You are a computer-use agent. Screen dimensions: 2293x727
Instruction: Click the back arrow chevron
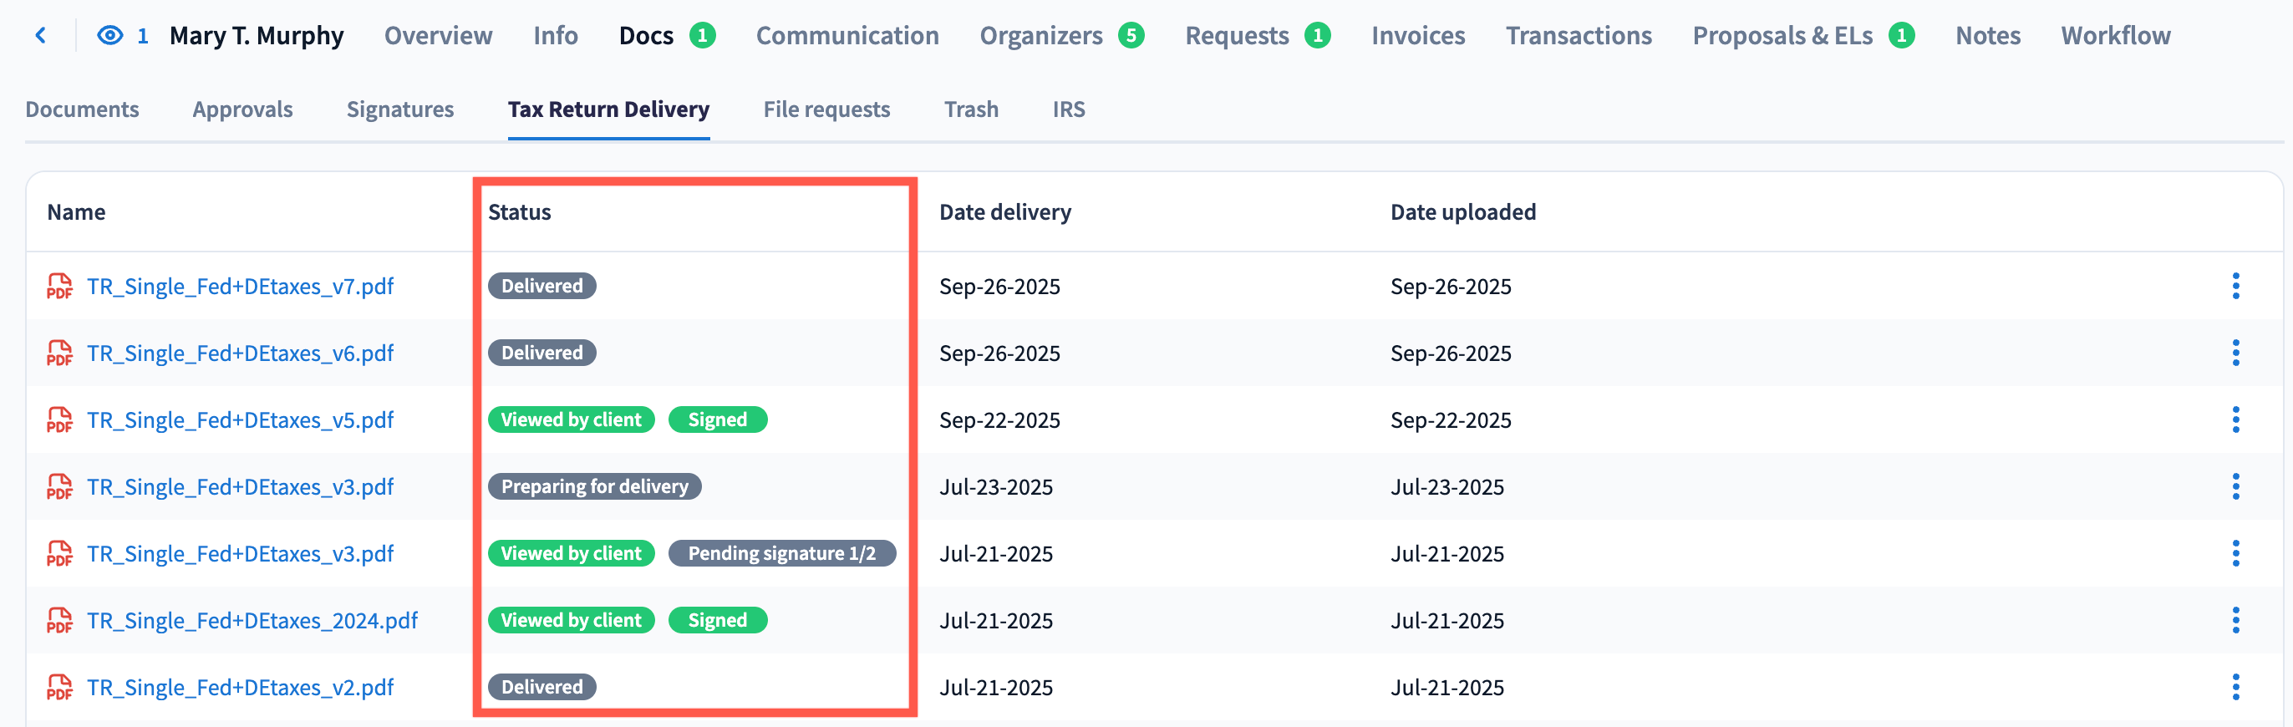[x=40, y=36]
